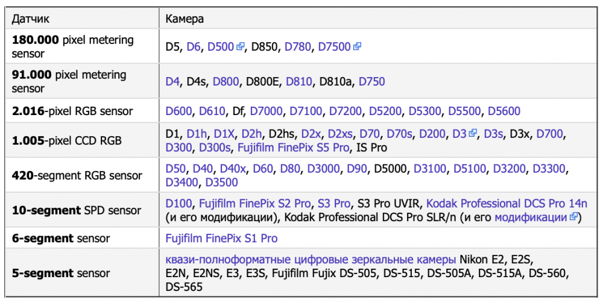Viewport: 603px width, 303px height.
Task: Click external link icon after D3
Action: [473, 134]
